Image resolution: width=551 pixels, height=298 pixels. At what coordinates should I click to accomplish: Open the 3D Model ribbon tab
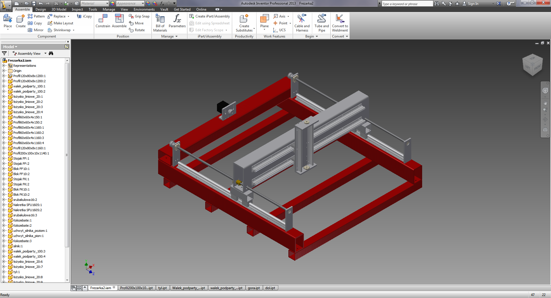[x=59, y=9]
